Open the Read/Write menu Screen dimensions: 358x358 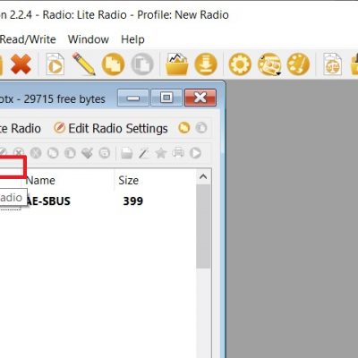pos(28,39)
